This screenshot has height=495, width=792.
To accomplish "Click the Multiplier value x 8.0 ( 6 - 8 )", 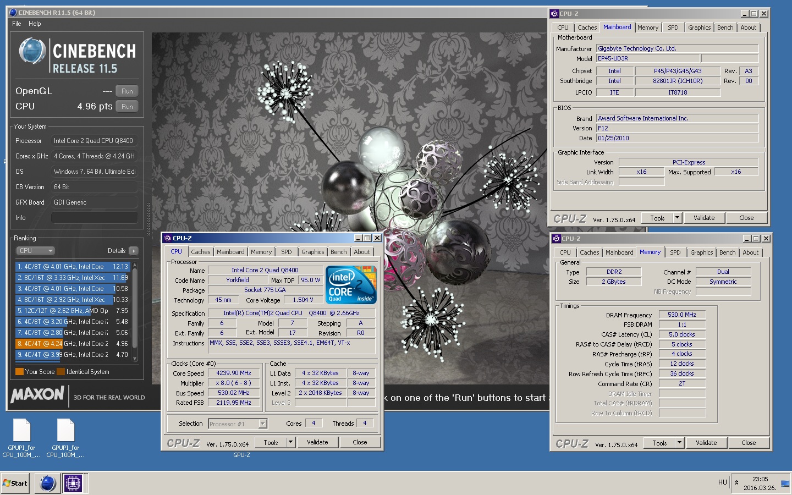I will (x=234, y=383).
